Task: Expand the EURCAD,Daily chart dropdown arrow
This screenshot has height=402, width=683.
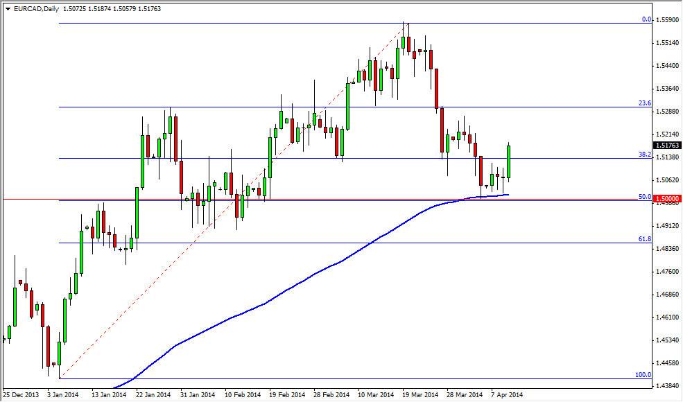Action: (x=8, y=9)
